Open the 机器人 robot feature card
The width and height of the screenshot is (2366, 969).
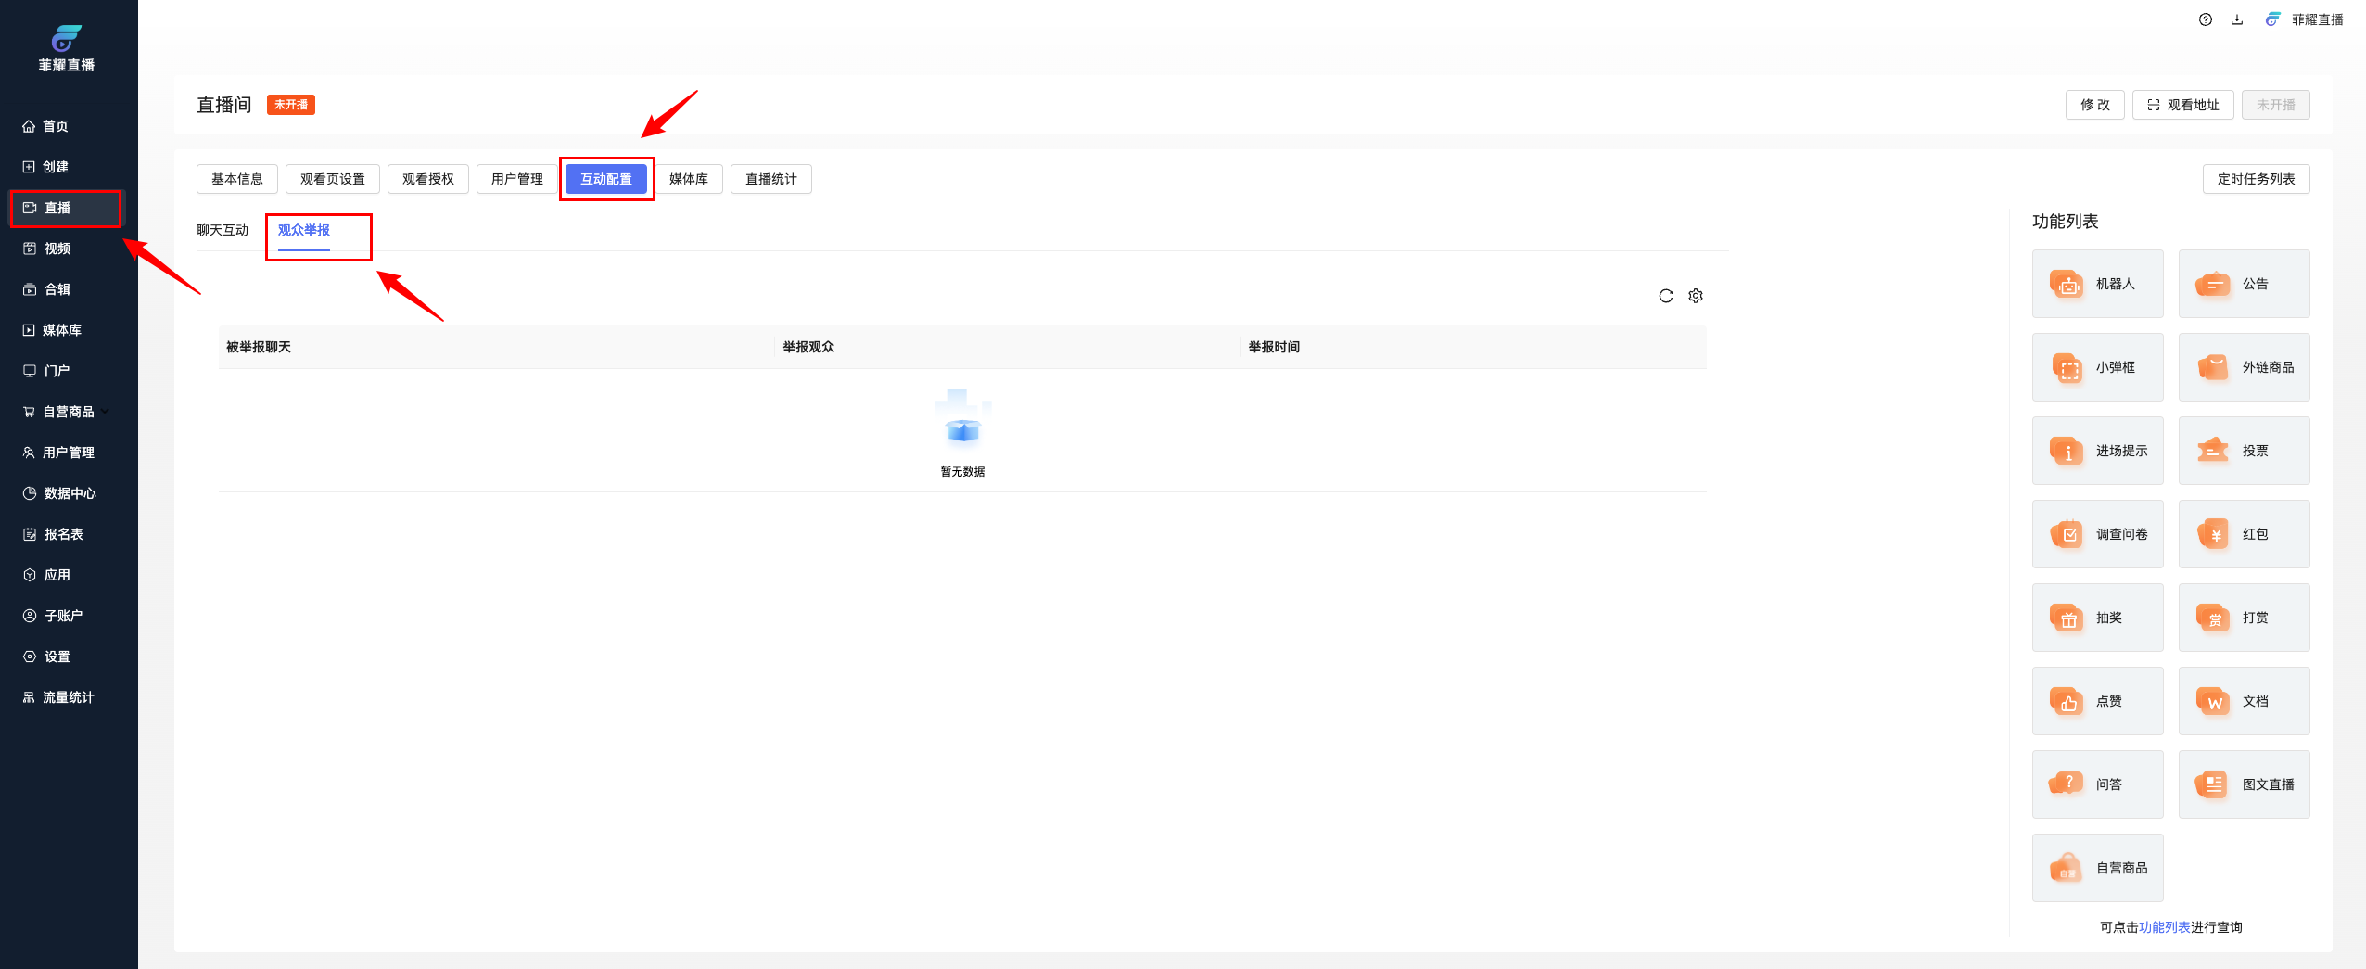click(2097, 284)
